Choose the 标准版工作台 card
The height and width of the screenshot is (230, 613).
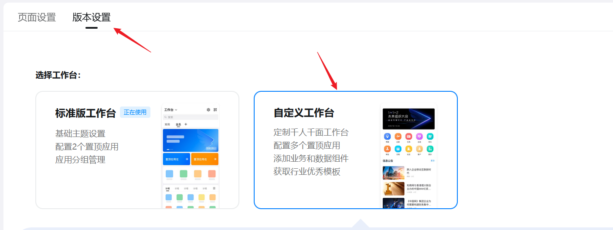coord(137,150)
